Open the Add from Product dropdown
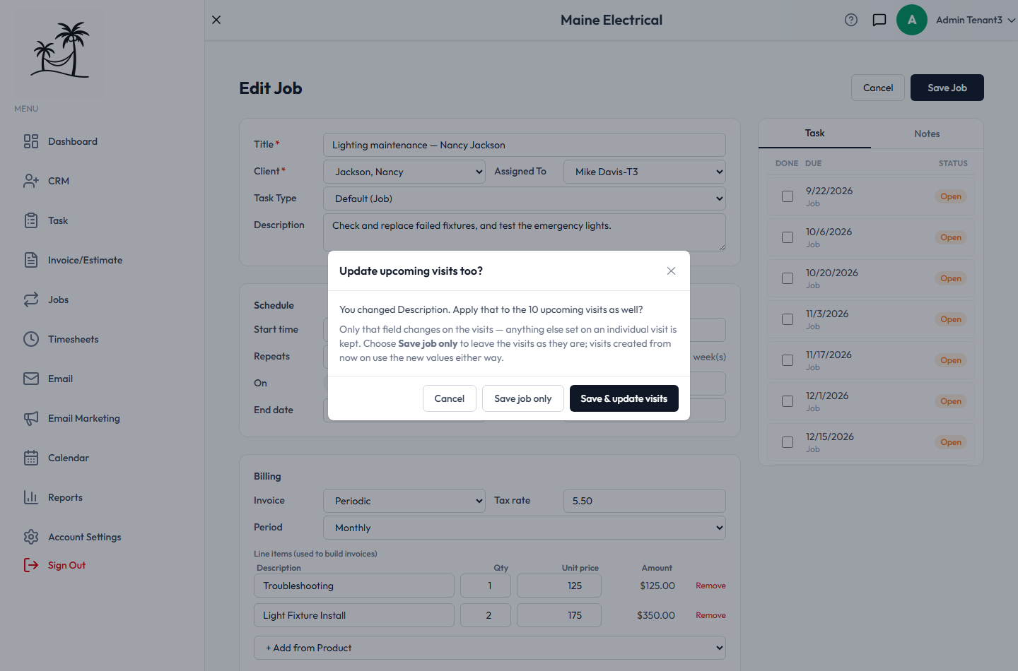Screen dimensions: 1018x671 click(490, 648)
